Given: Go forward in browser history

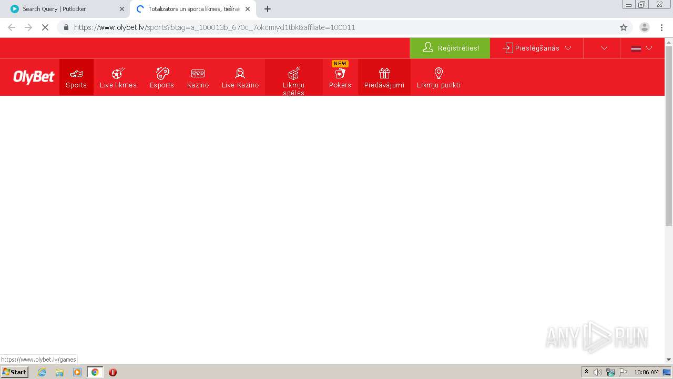Looking at the screenshot, I should pos(28,27).
